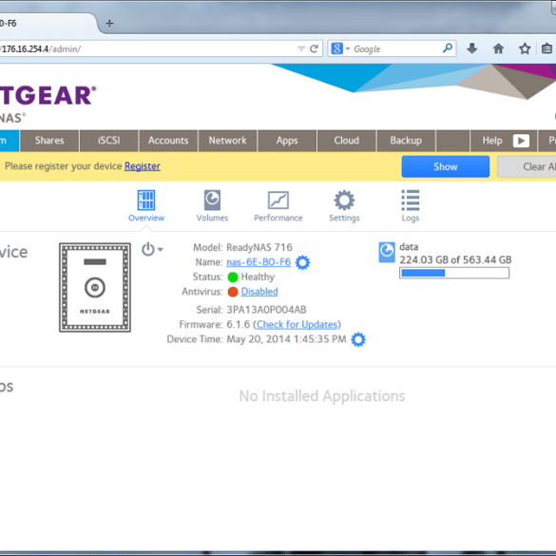
Task: Click the 224.03 GB of 563.44 GB text
Action: click(455, 259)
